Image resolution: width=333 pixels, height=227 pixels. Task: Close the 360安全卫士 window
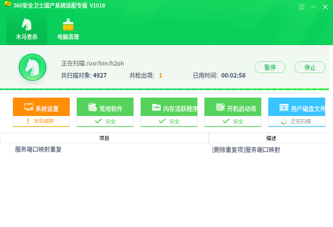(325, 7)
